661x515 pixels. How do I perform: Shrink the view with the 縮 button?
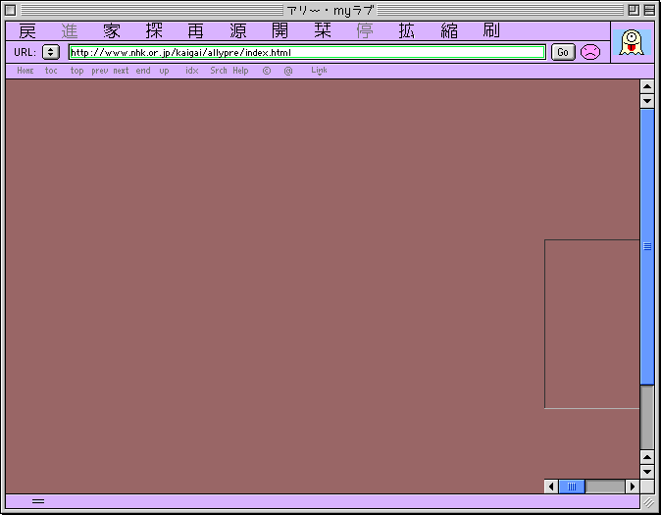pyautogui.click(x=449, y=30)
